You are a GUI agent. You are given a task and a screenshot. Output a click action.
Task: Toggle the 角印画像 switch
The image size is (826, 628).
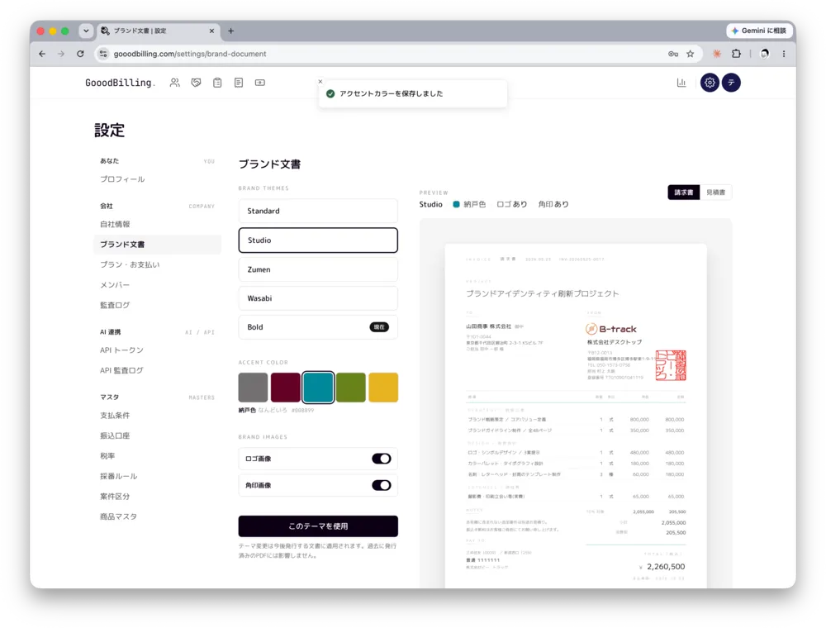tap(382, 485)
